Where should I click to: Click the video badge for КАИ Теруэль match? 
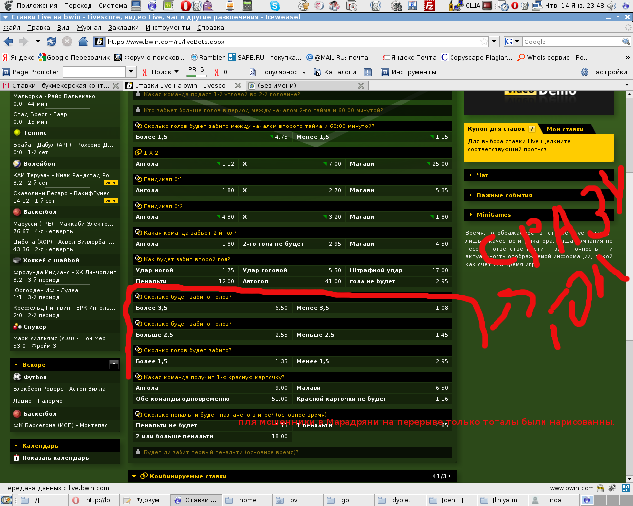click(111, 183)
